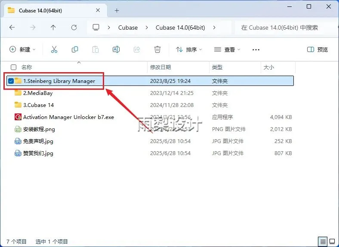Click the Paste clipboard icon
Screen dimensions: 339x247
click(x=96, y=50)
